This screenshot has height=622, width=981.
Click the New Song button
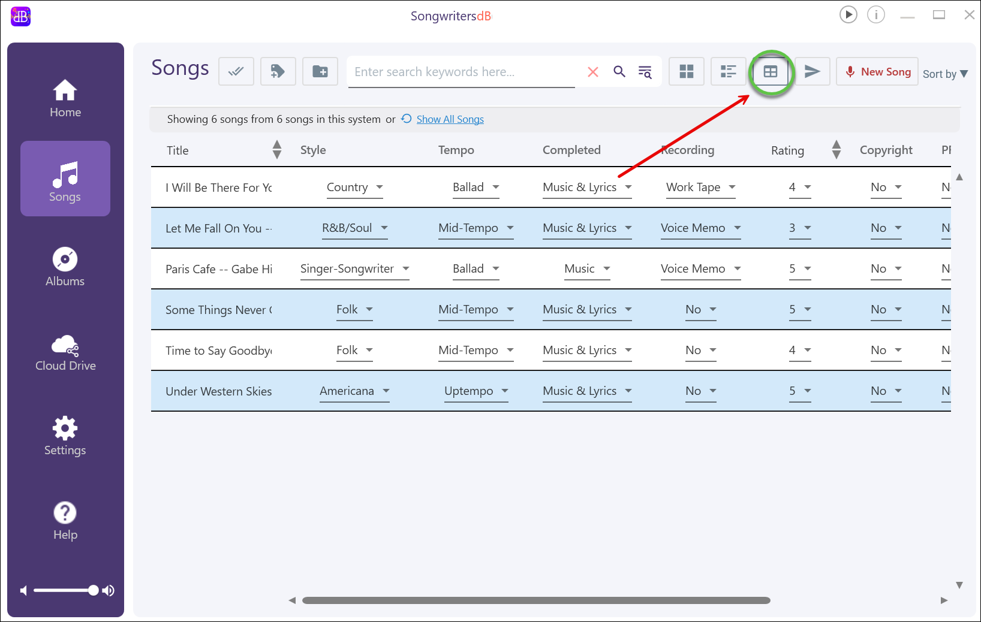[x=877, y=72]
